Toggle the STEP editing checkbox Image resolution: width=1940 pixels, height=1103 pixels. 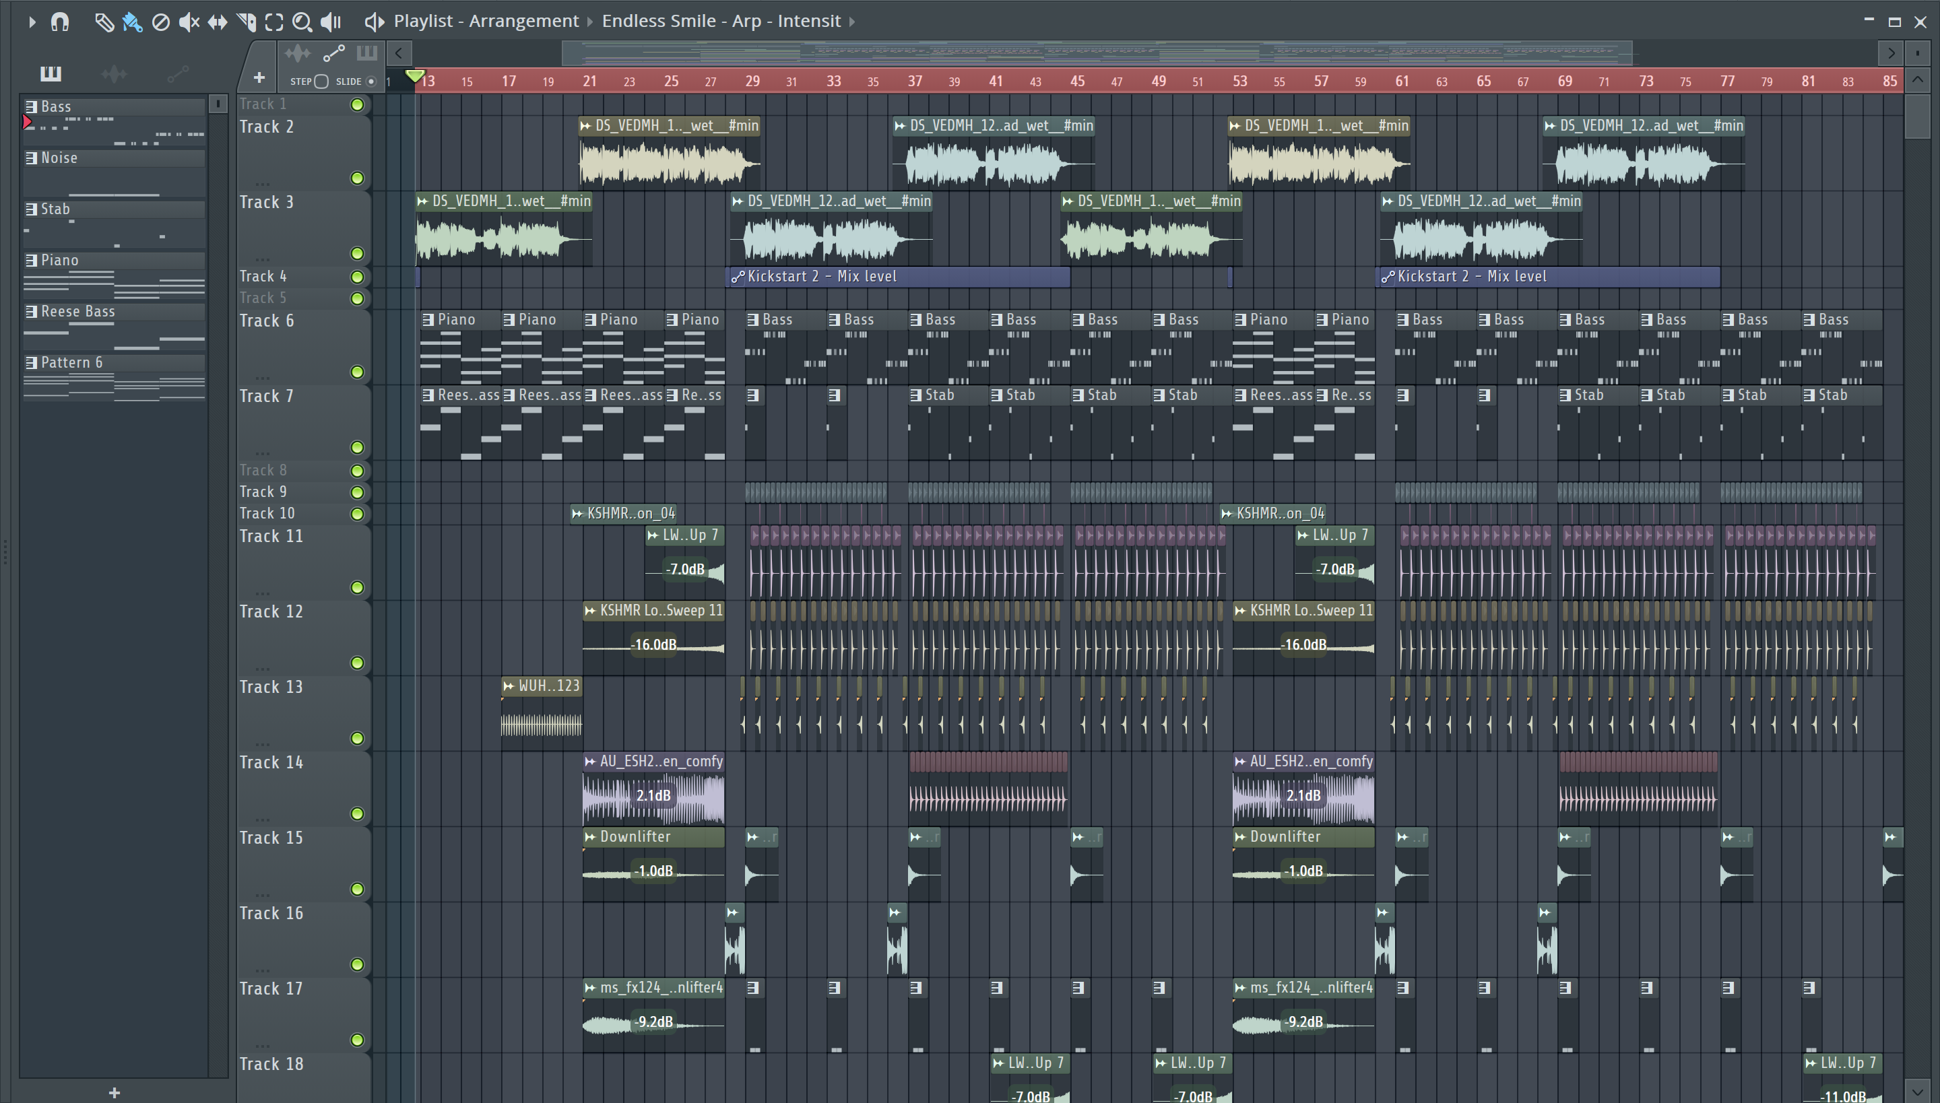point(321,81)
